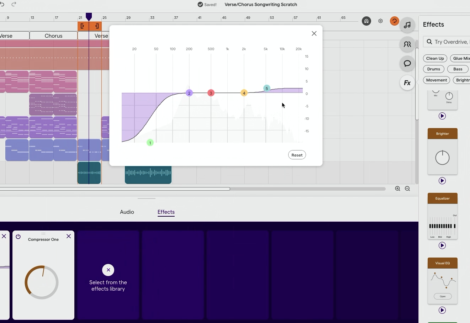Click the empty slot X circle icon
Image resolution: width=470 pixels, height=323 pixels.
(x=108, y=270)
